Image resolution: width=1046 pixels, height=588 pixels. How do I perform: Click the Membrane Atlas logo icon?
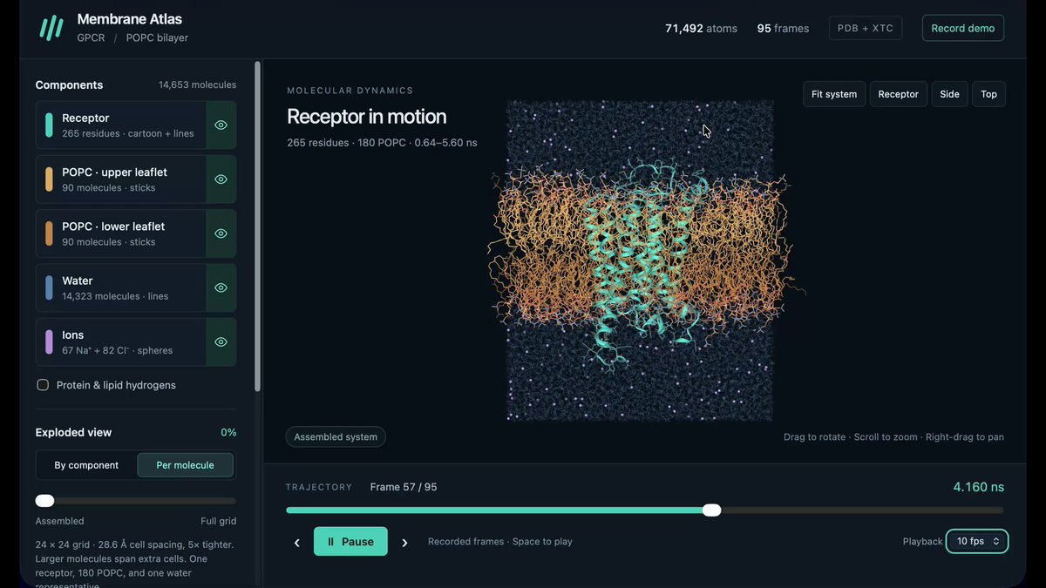click(51, 28)
